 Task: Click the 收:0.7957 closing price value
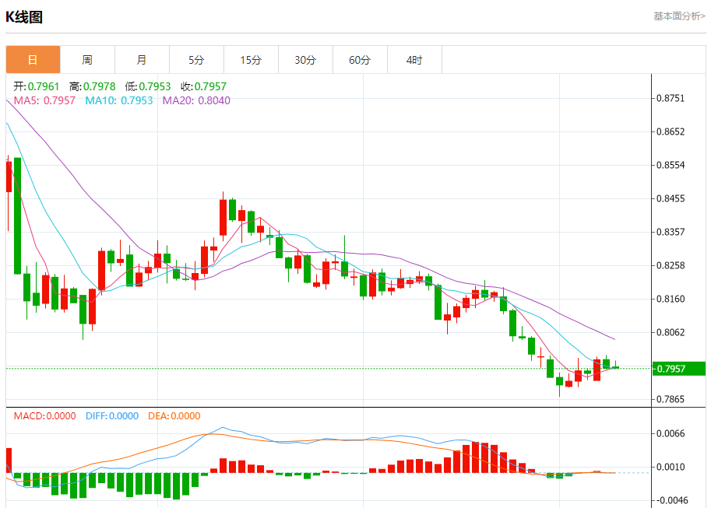tap(203, 86)
